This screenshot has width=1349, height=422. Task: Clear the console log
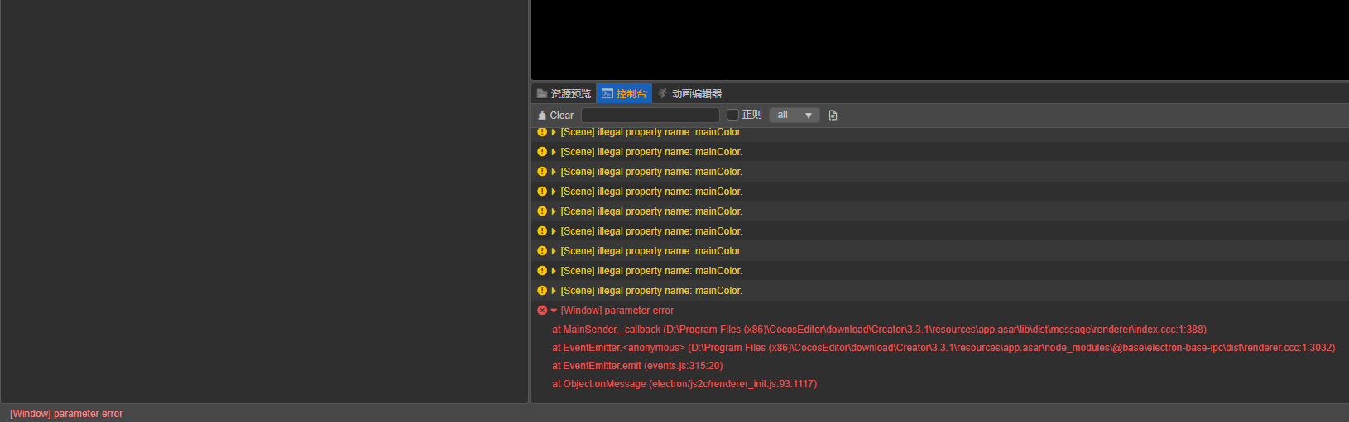[x=555, y=115]
